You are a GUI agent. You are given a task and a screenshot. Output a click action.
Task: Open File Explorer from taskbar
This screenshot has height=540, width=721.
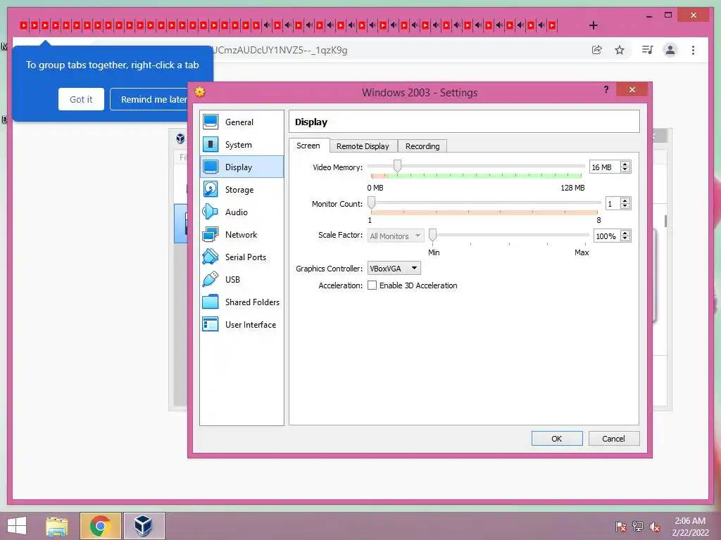pos(57,526)
